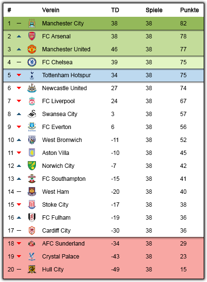Viewport: 207px width, 282px height.
Task: Open the Crystal Palace team name link
Action: 60,257
